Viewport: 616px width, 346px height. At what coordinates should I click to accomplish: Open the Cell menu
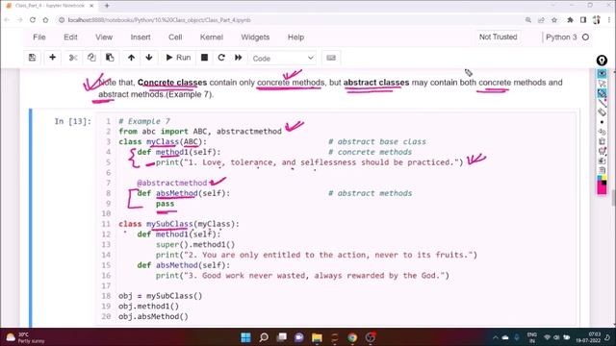click(x=175, y=37)
